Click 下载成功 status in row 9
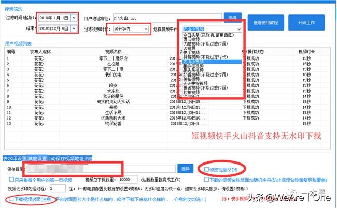This screenshot has height=208, width=337. 250,102
